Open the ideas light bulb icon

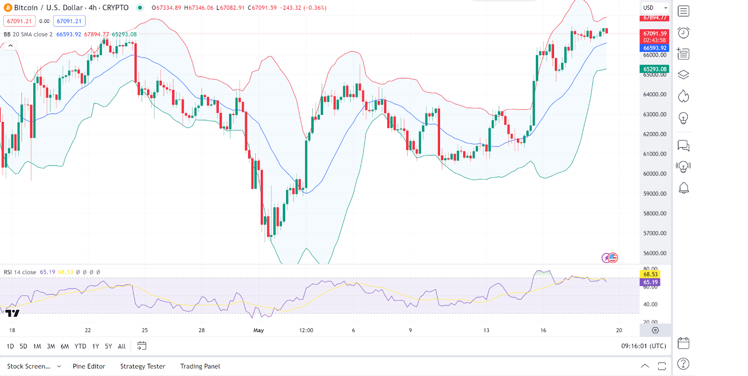coord(683,118)
